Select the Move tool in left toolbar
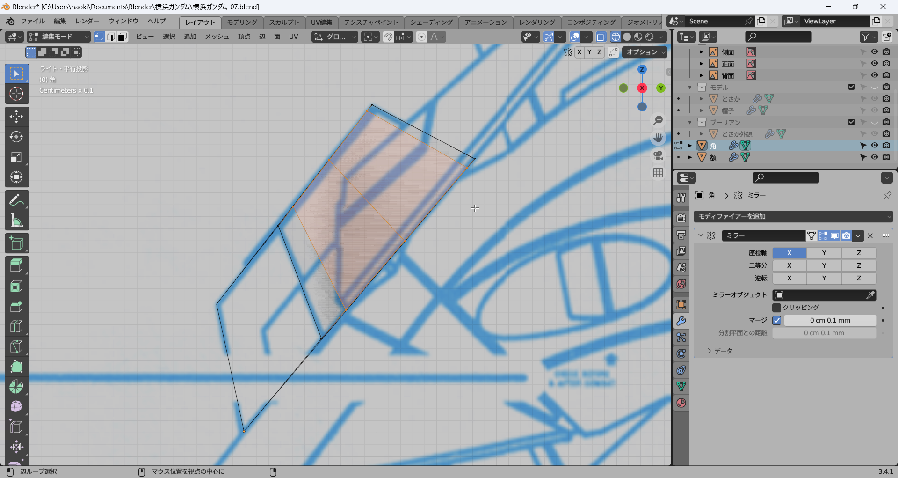 pyautogui.click(x=16, y=117)
